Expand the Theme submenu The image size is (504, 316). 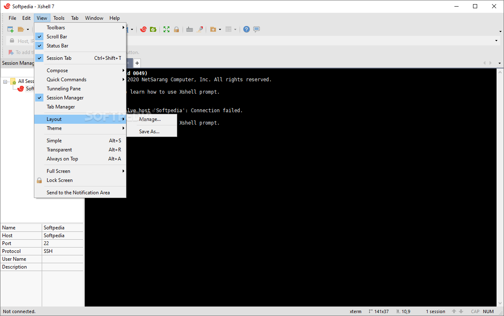(80, 128)
